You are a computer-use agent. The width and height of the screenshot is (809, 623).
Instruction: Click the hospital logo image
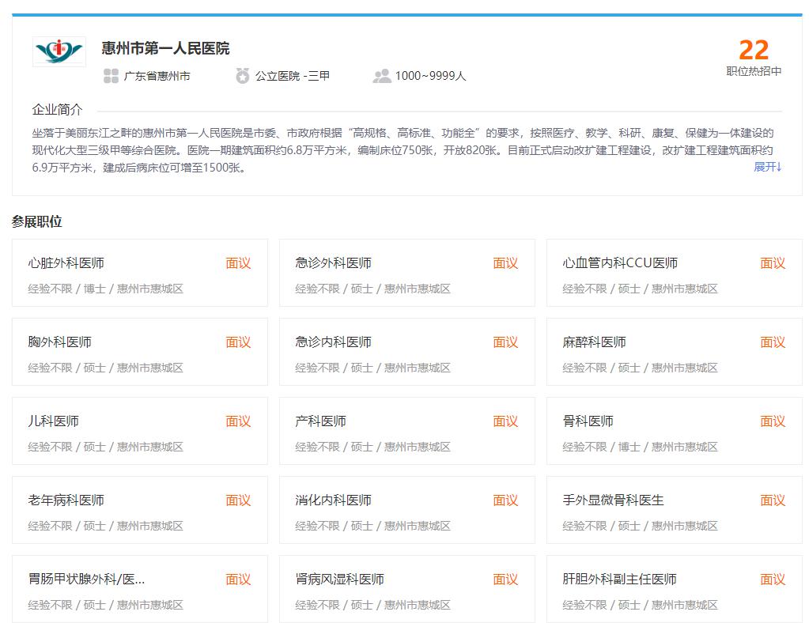[59, 51]
